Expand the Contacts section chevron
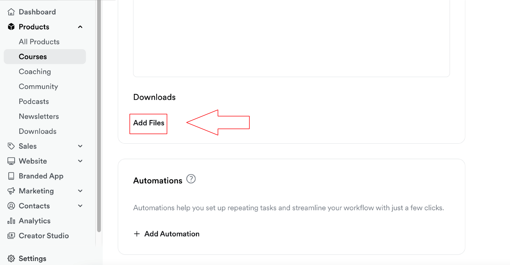Viewport: 510px width, 265px height. point(80,206)
